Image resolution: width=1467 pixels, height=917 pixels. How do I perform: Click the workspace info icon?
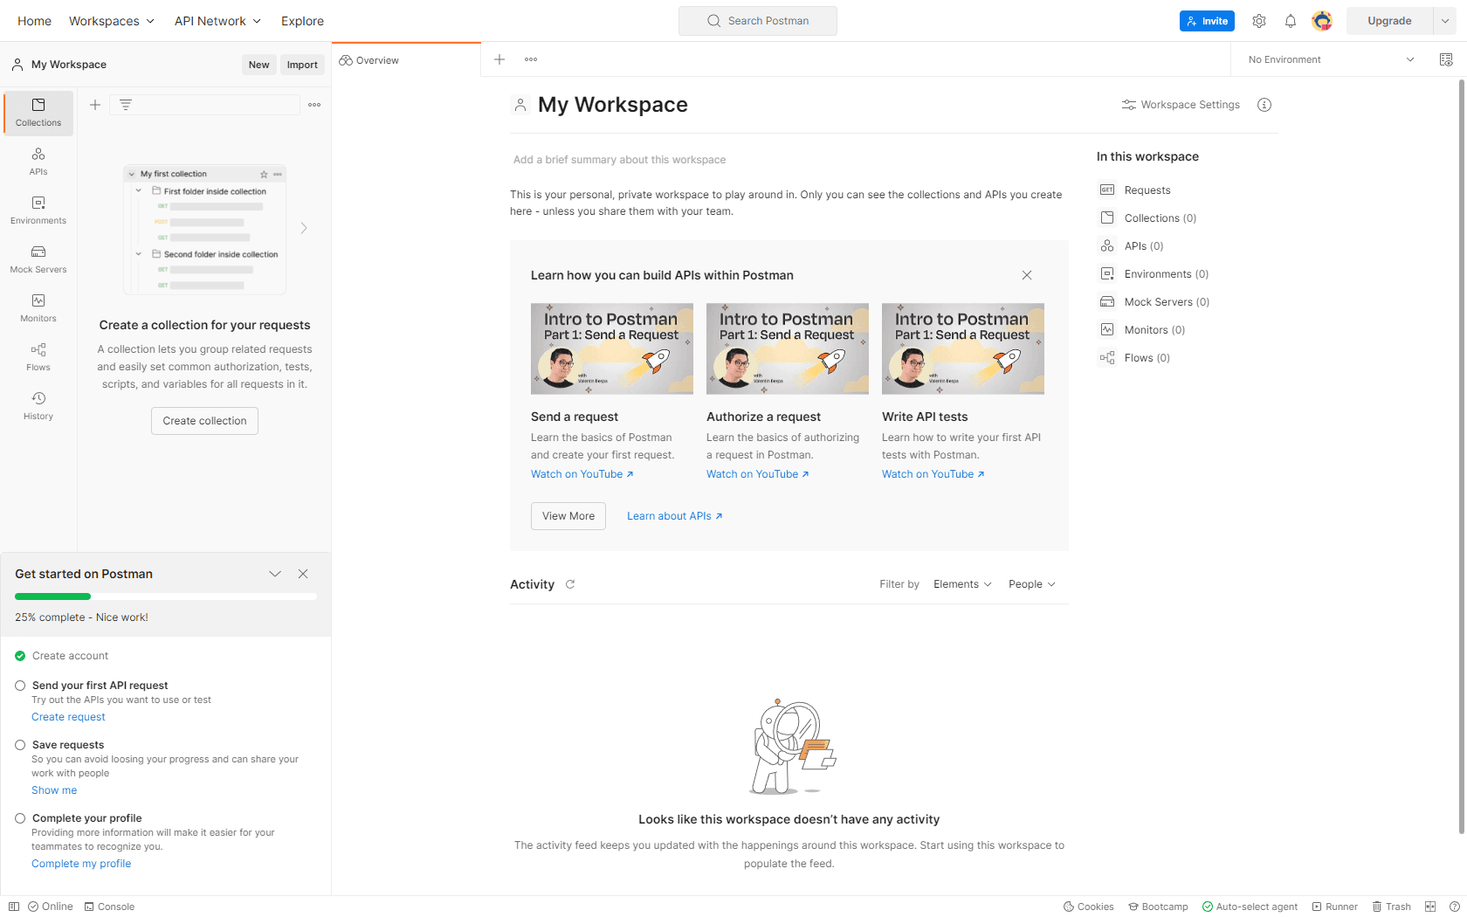(1264, 105)
